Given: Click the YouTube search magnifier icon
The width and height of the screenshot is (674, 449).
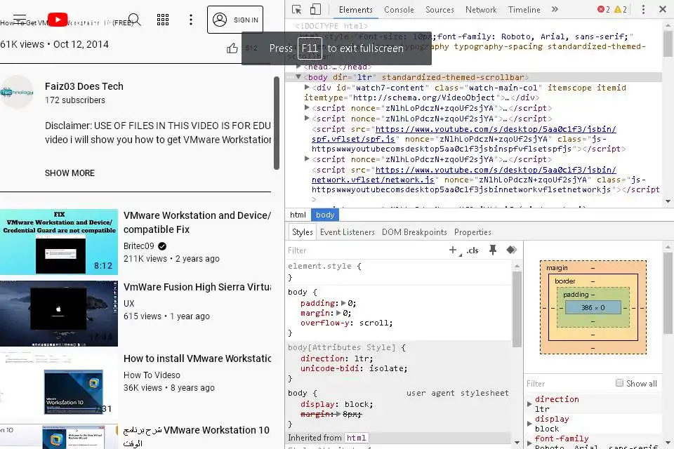Looking at the screenshot, I should pos(135,20).
